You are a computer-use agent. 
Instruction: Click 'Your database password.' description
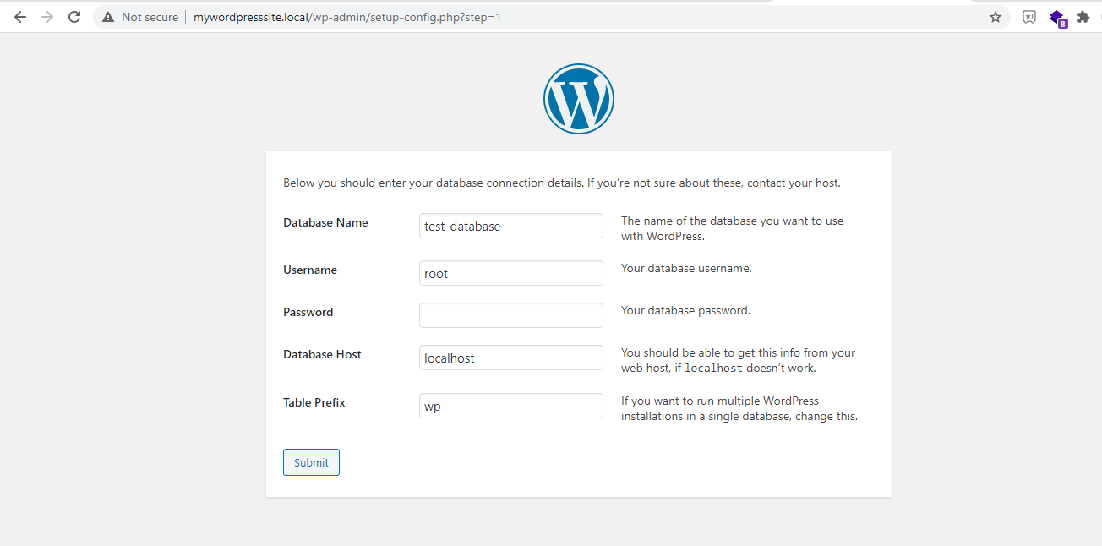tap(685, 310)
